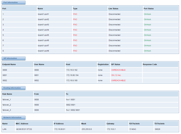Click UNREACHABLE status for endpoint 9000
Viewport: 181px width, 134px height.
[x=118, y=70]
